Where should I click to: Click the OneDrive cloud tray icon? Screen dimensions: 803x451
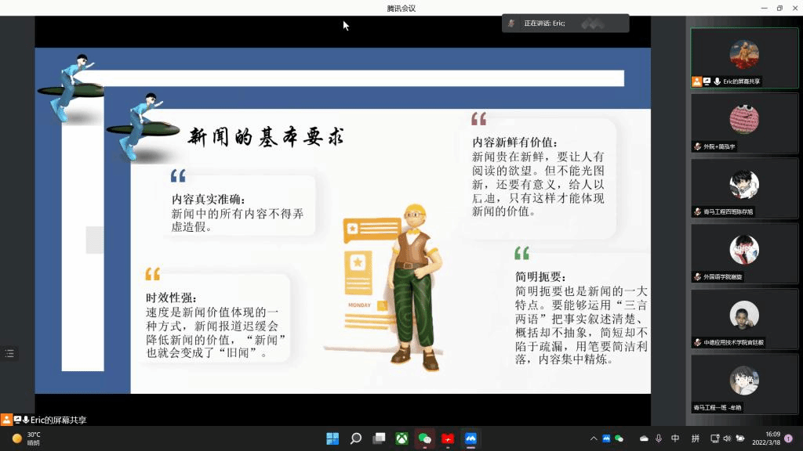pyautogui.click(x=645, y=438)
